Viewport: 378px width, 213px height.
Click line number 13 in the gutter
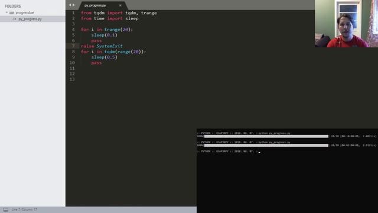pos(72,79)
